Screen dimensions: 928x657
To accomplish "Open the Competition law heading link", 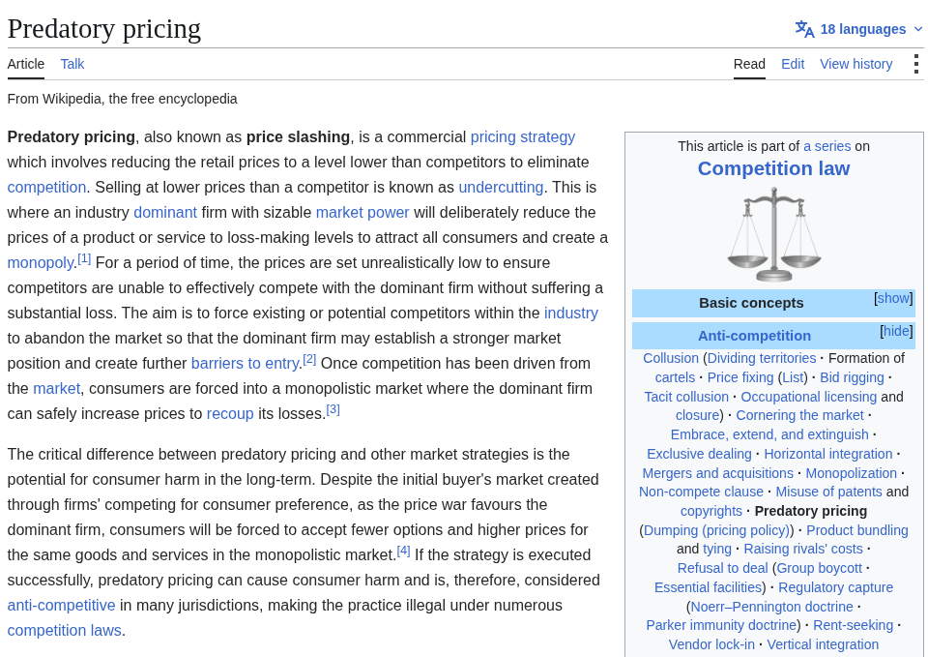I will pyautogui.click(x=773, y=168).
